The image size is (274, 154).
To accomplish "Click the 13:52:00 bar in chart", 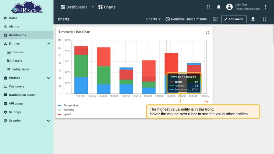I will point(104,70).
